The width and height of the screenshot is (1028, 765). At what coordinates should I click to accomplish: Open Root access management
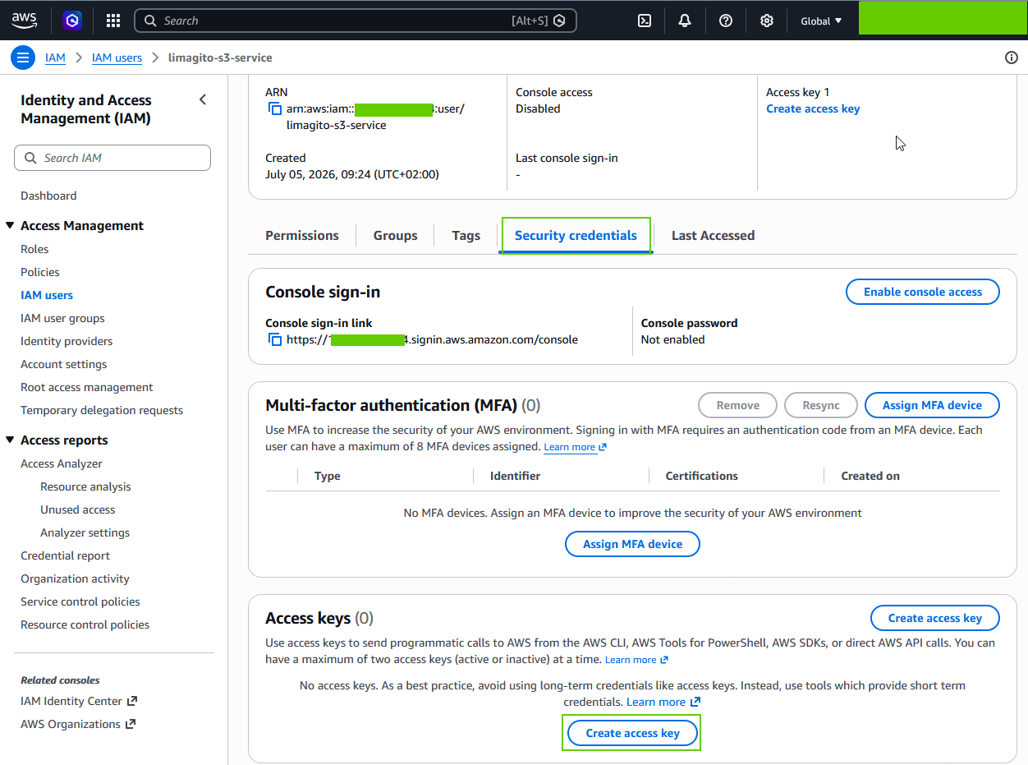[87, 387]
